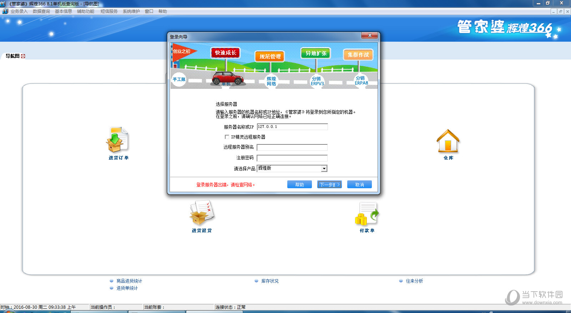Open the 往来分析 link
This screenshot has height=313, width=571.
click(x=414, y=281)
